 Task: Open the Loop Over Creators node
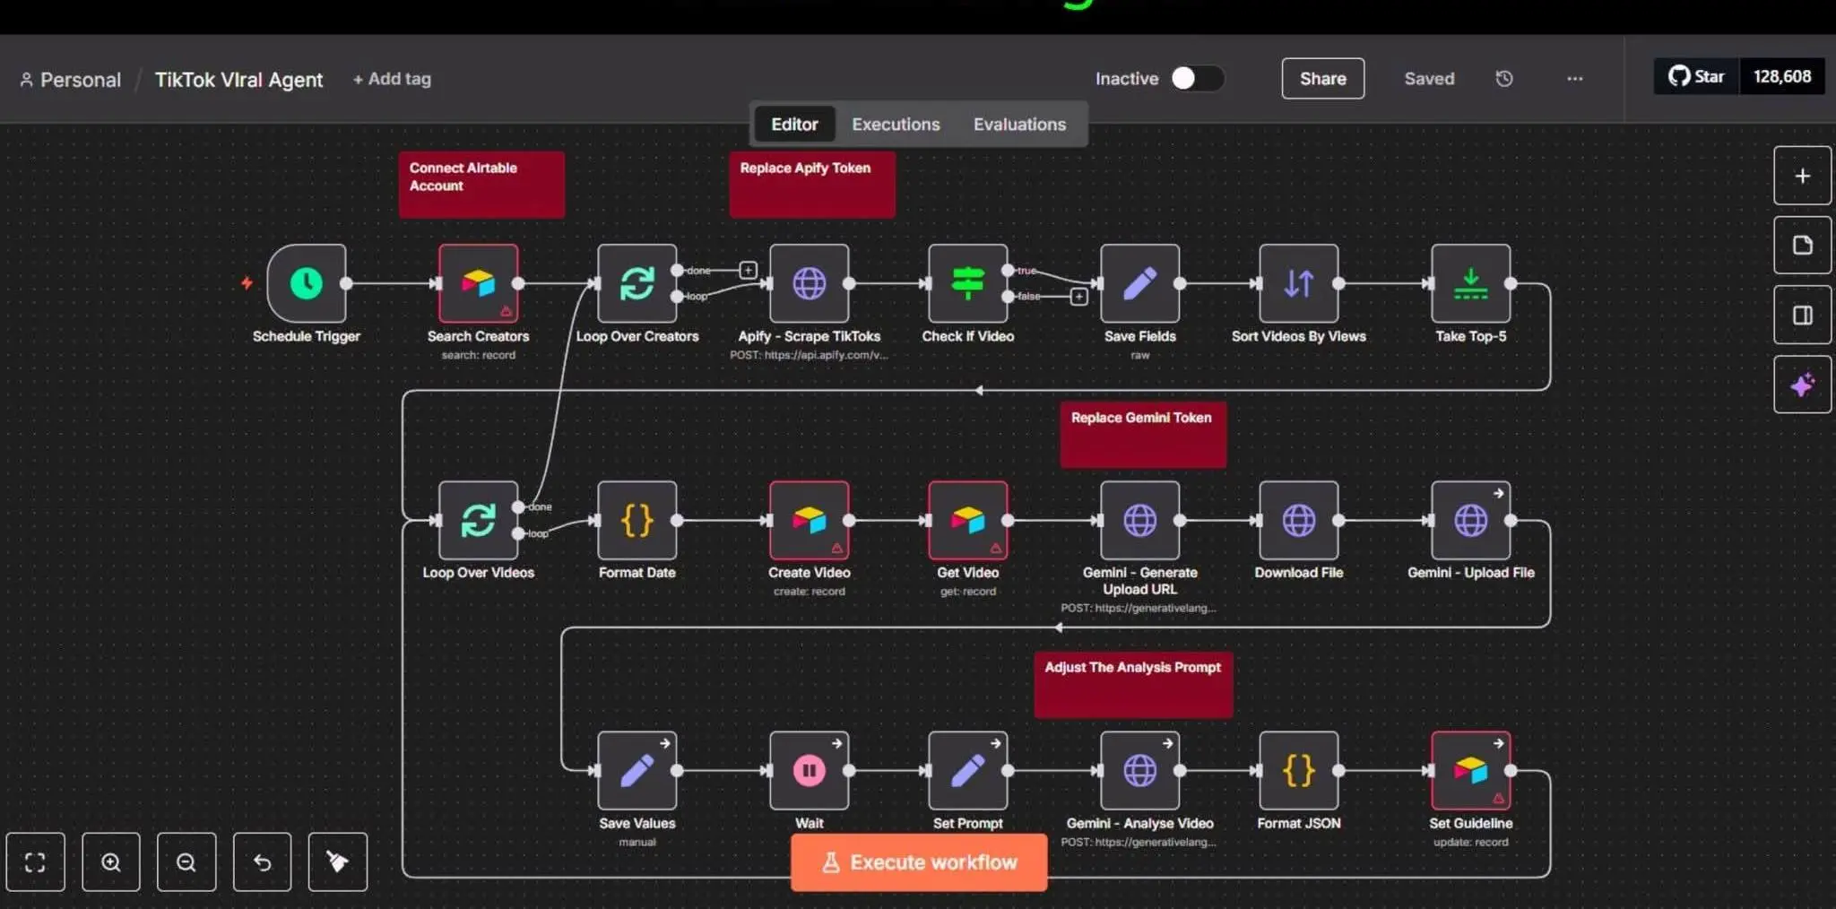[x=637, y=283]
